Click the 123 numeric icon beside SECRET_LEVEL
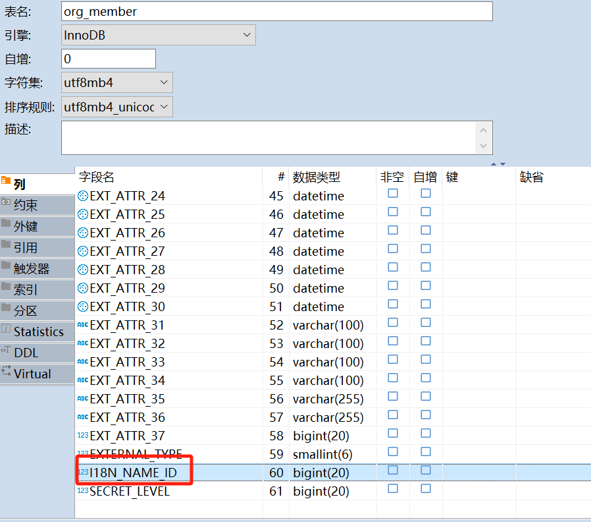This screenshot has width=591, height=522. tap(82, 490)
